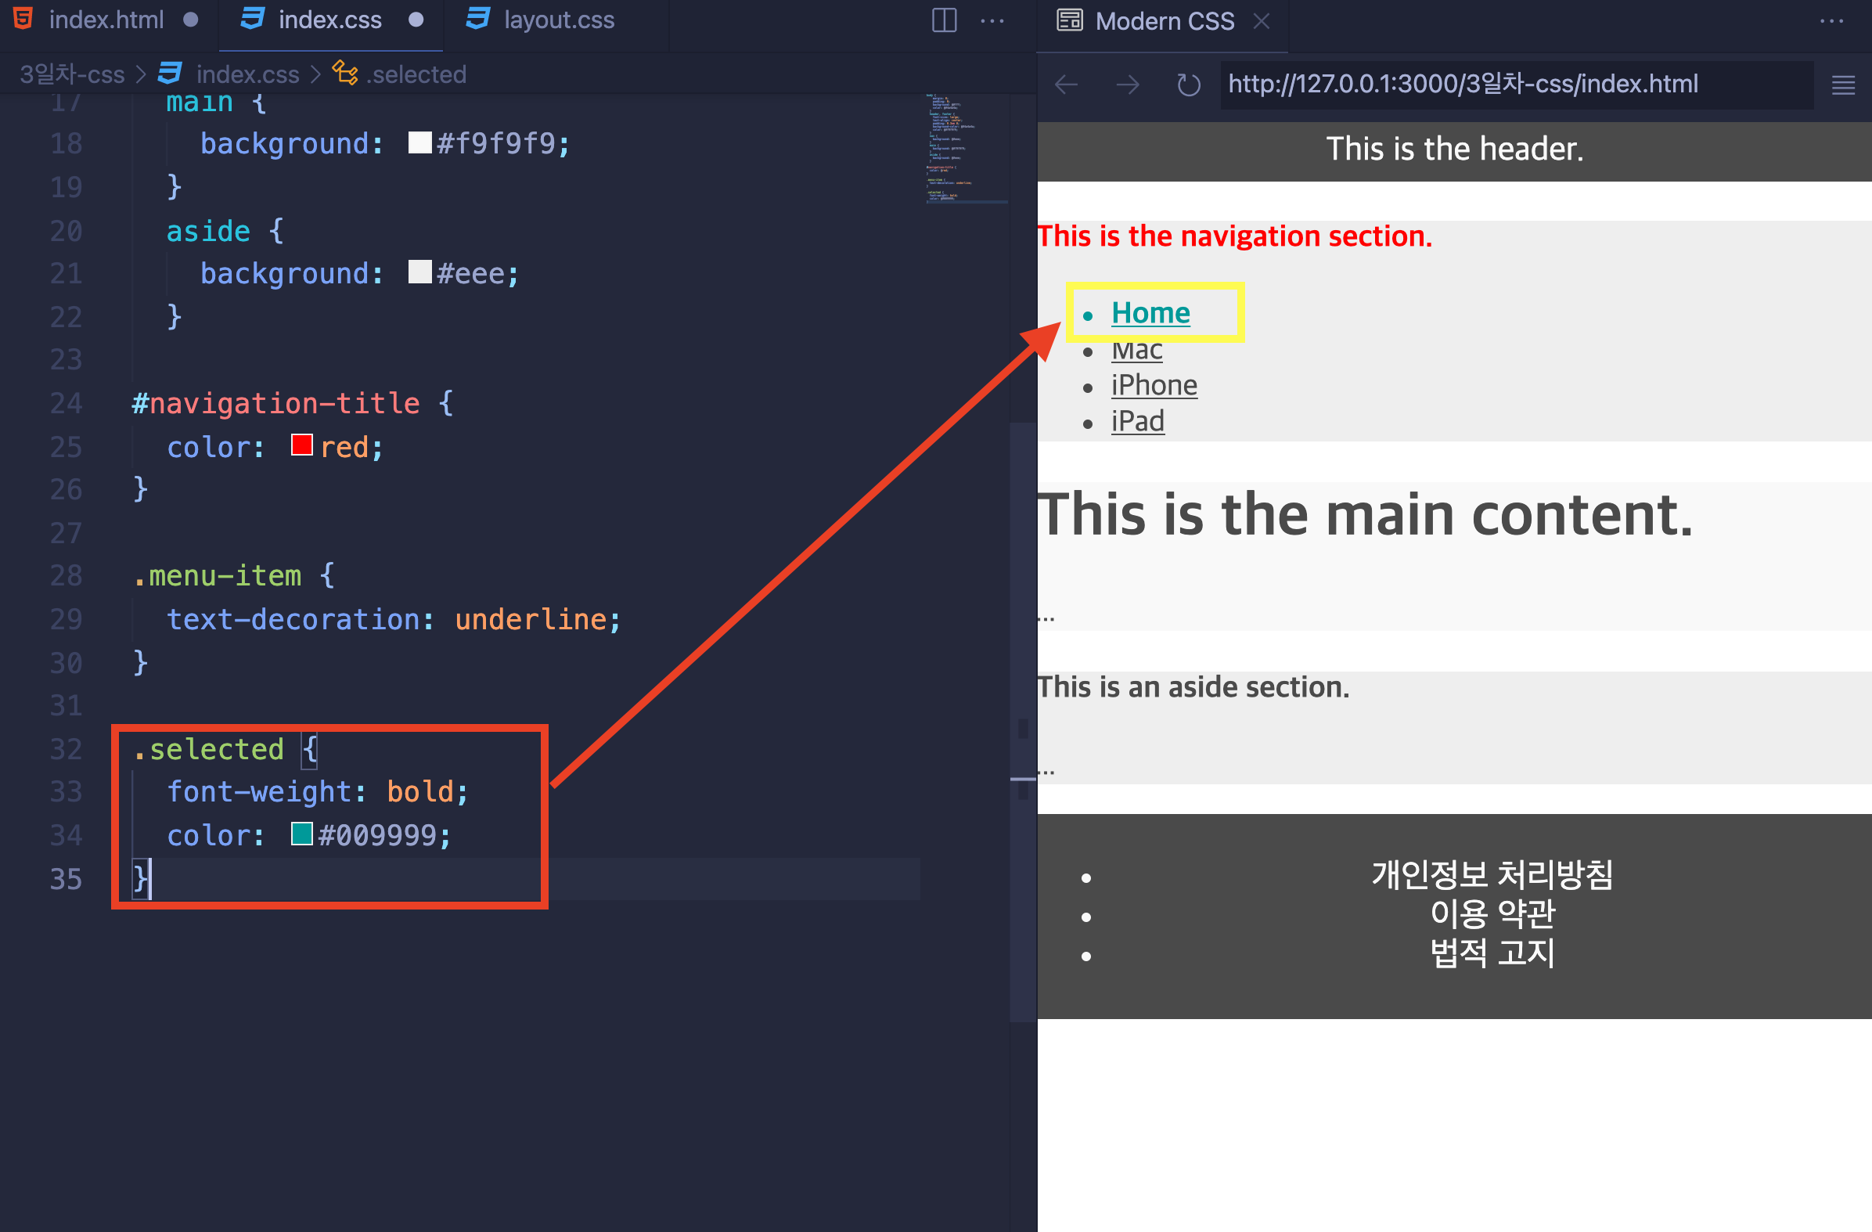Close the Modern CSS preview tab
The image size is (1872, 1232).
pos(1262,21)
